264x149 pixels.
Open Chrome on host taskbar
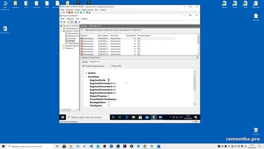145,146
